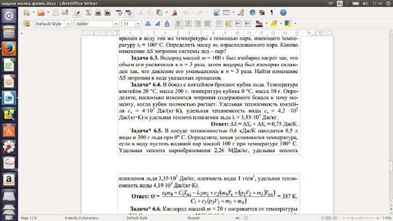Viewport: 393px width, 221px height.
Task: Click the zoom slider in status bar
Action: point(360,218)
